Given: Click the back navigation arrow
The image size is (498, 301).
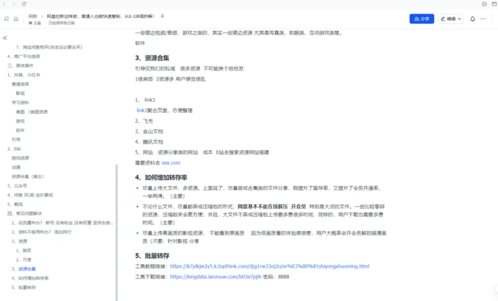Looking at the screenshot, I should coord(5,4).
